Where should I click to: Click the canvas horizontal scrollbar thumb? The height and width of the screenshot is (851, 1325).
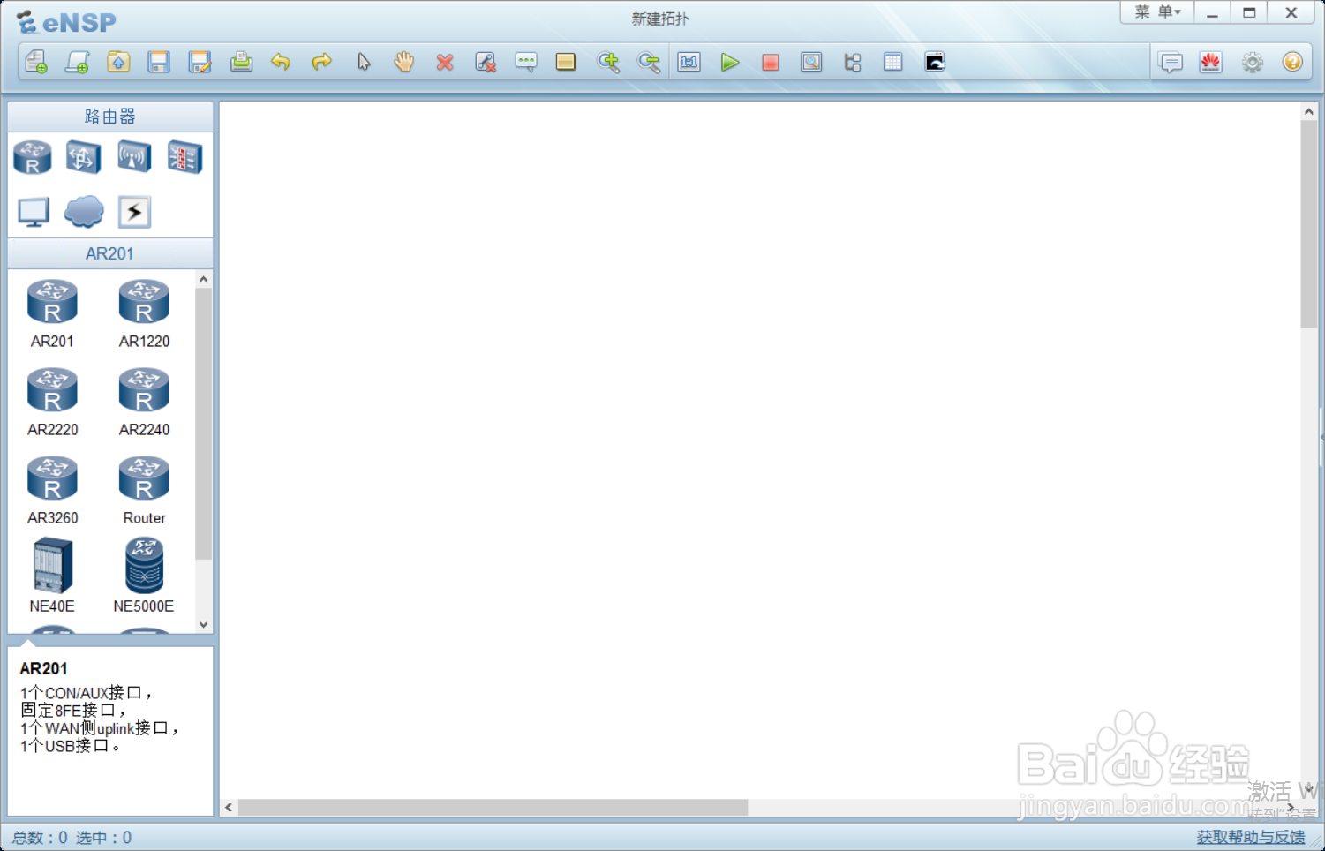(493, 808)
